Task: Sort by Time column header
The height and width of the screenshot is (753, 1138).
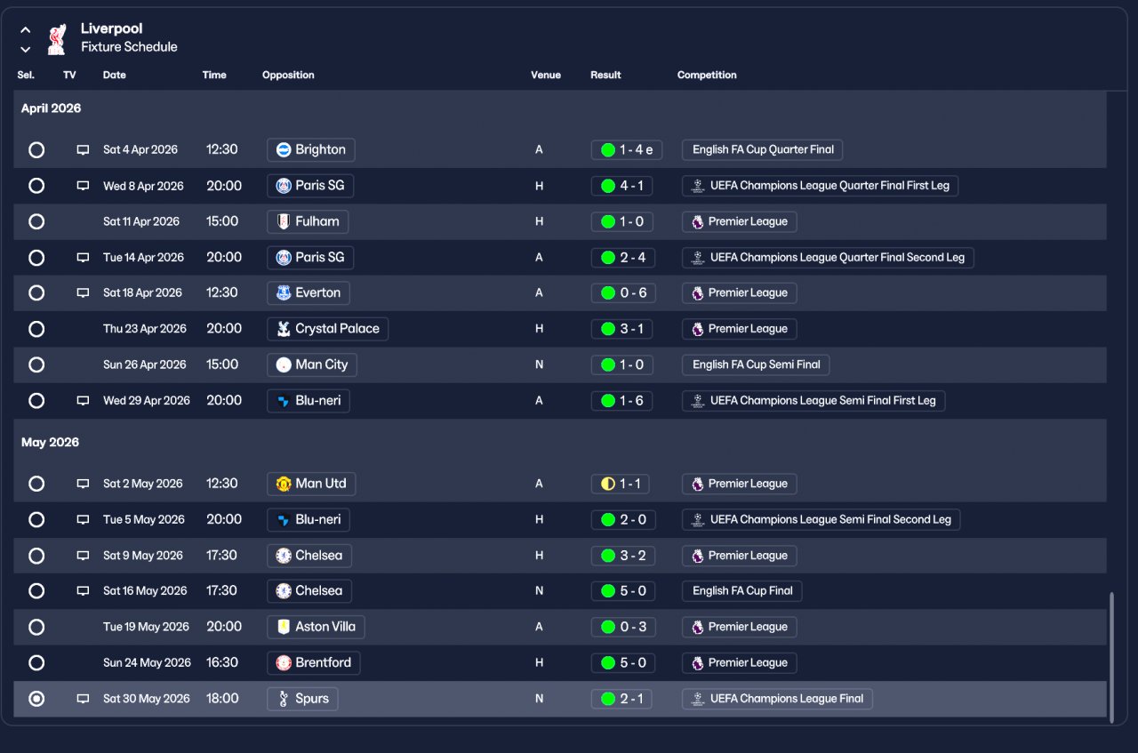Action: coord(214,76)
